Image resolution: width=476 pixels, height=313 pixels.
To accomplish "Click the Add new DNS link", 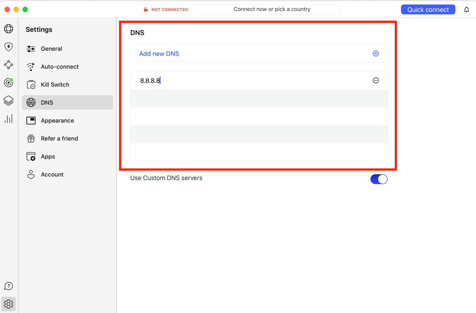I will pyautogui.click(x=159, y=54).
